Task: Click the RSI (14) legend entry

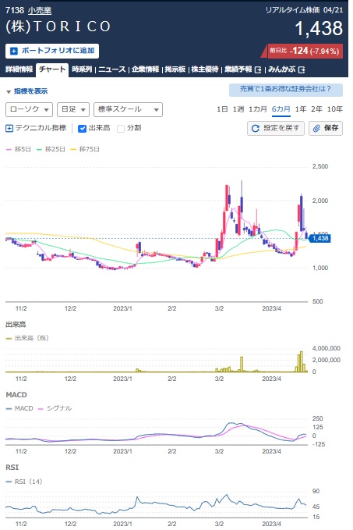Action: pyautogui.click(x=24, y=482)
